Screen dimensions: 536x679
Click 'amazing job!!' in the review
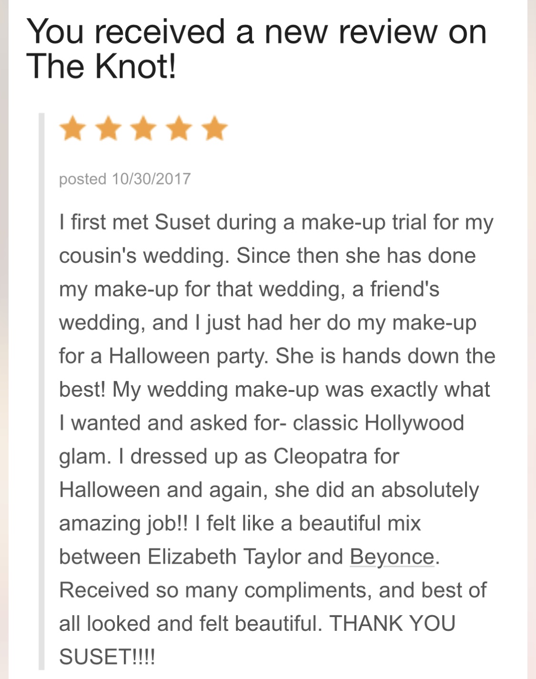tap(124, 524)
